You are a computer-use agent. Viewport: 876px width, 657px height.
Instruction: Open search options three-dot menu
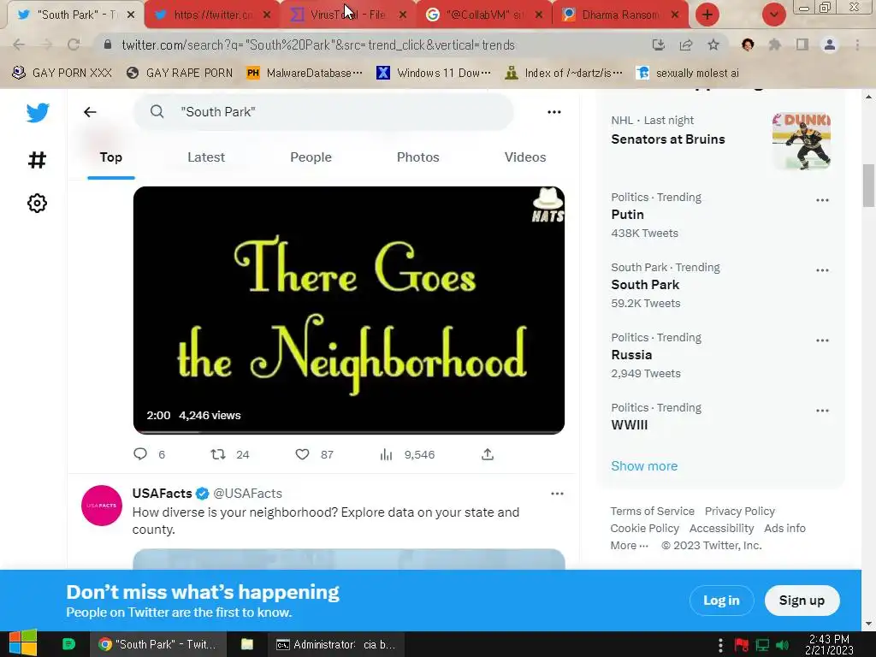553,112
